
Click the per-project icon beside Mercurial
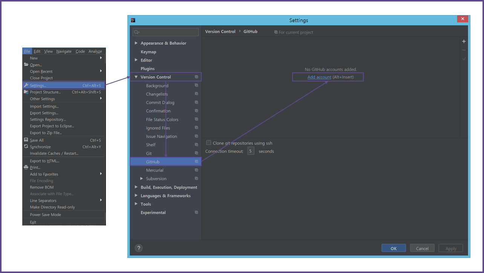pyautogui.click(x=196, y=170)
